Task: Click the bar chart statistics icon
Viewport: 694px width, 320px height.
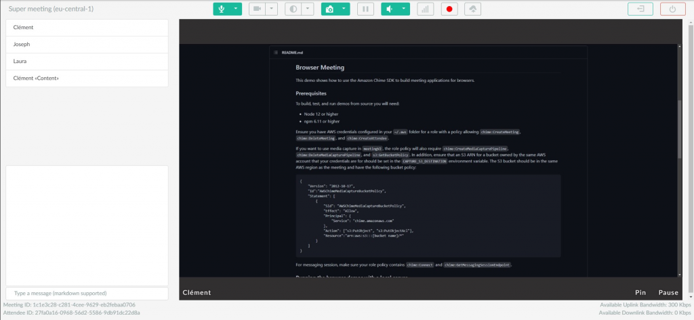Action: 426,9
